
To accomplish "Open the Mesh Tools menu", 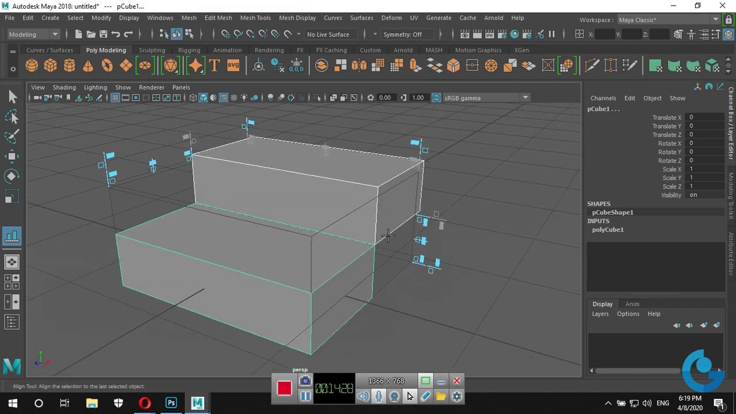I will [255, 18].
